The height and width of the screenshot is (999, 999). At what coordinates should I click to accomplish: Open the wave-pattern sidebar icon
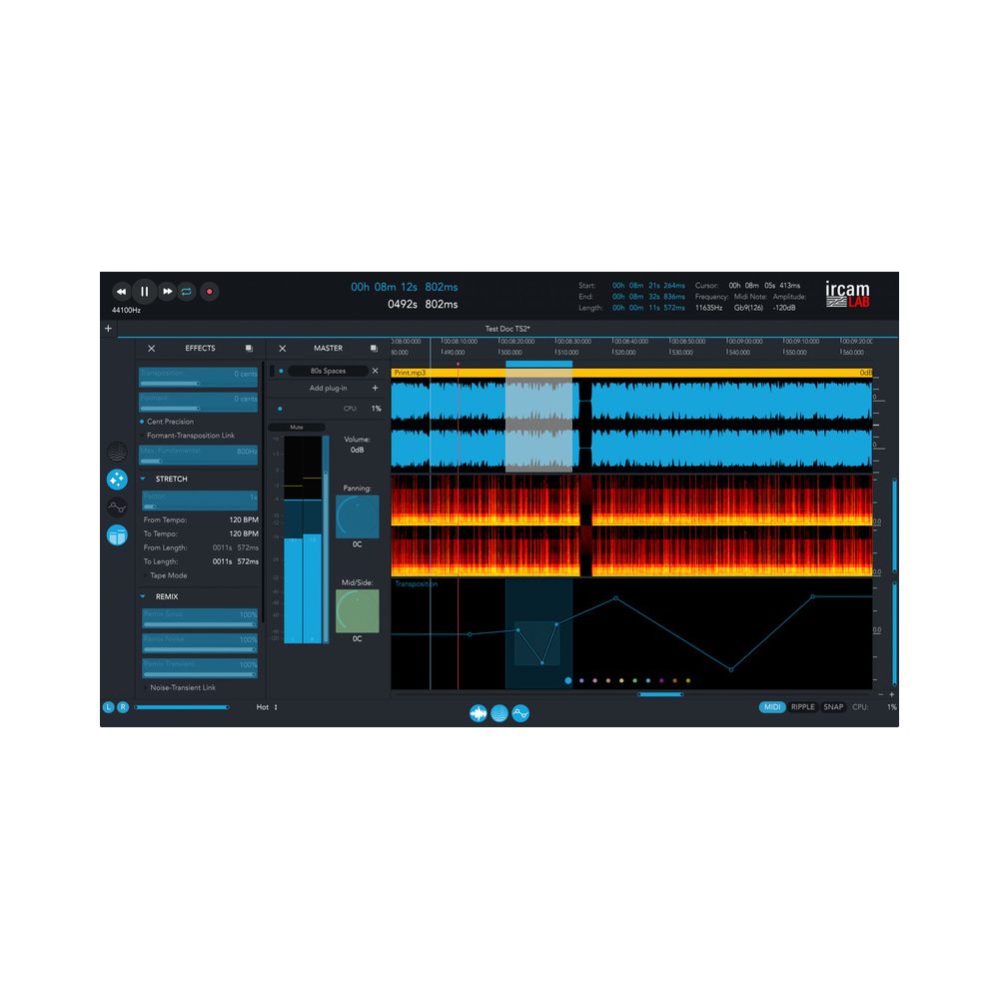tap(117, 452)
